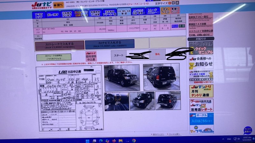The height and width of the screenshot is (143, 255).
Task: Open the volume control in tray
Action: pos(238,139)
